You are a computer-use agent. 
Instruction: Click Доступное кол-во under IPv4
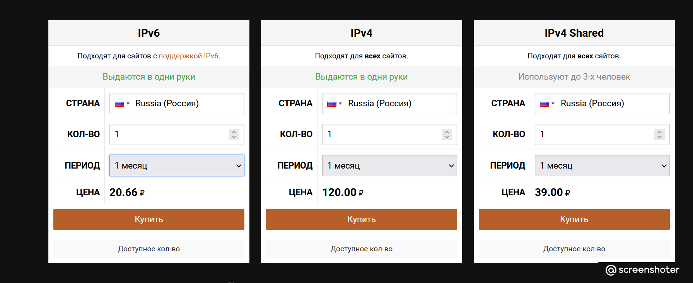point(361,249)
